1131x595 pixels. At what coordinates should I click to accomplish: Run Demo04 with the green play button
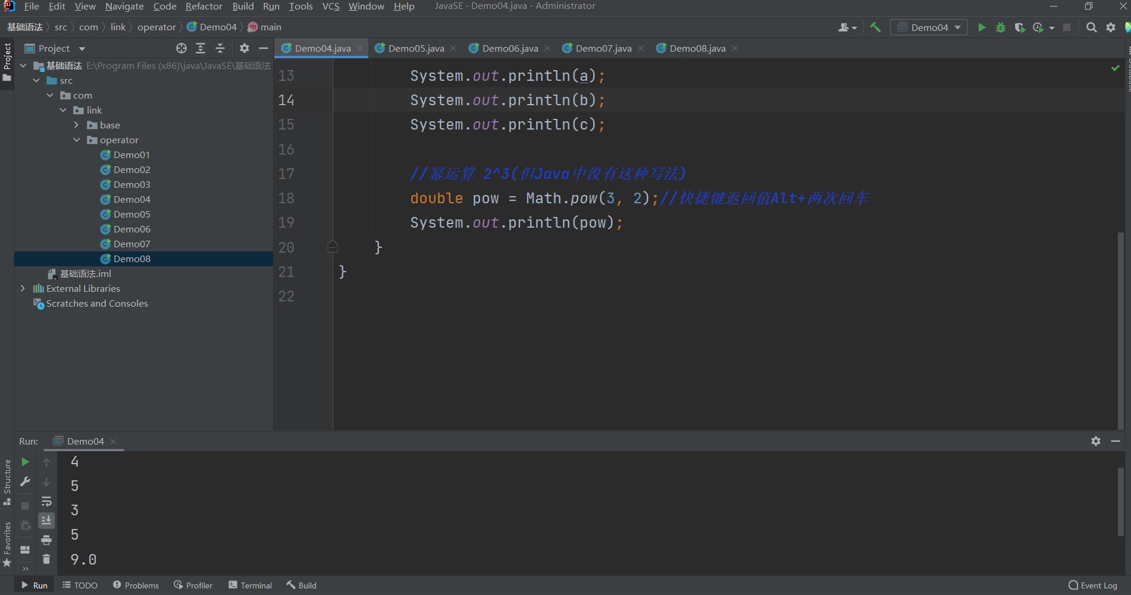[x=982, y=27]
